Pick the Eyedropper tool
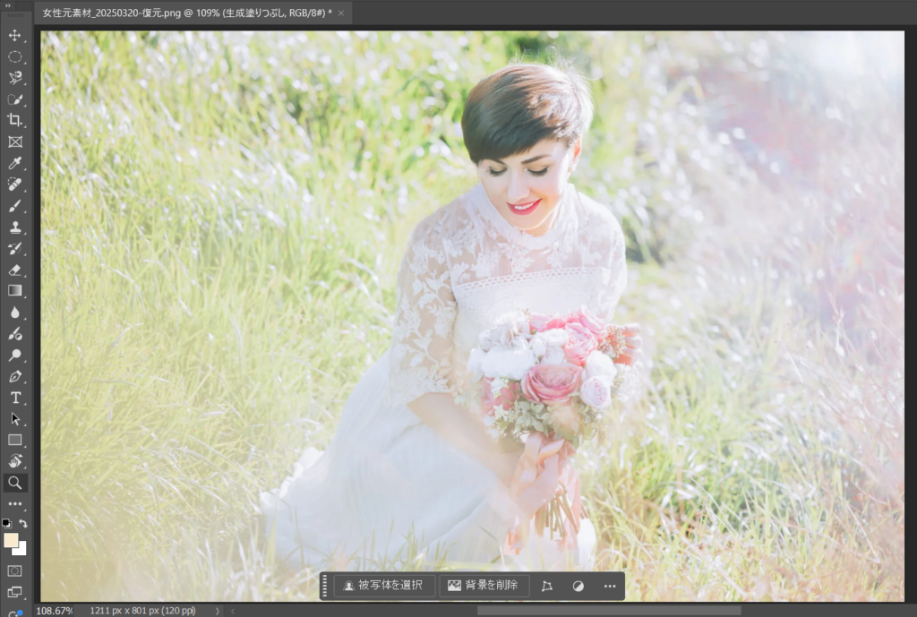Image resolution: width=917 pixels, height=617 pixels. tap(15, 163)
